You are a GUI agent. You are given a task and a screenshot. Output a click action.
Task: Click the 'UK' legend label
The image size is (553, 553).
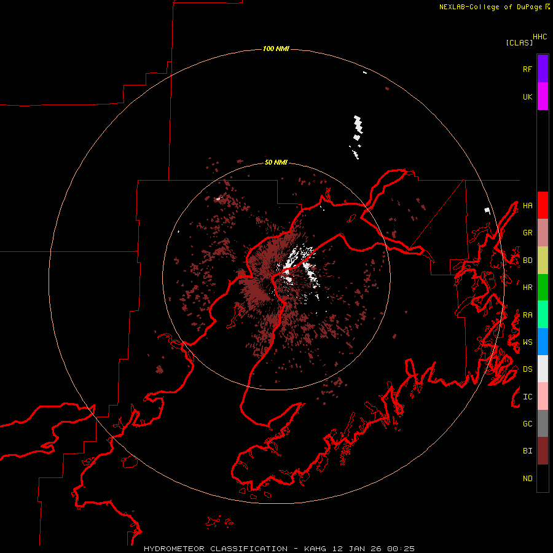click(527, 96)
